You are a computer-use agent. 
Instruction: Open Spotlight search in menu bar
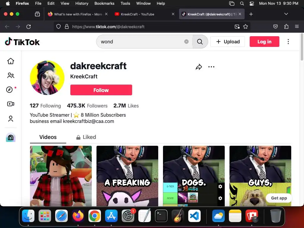click(242, 3)
